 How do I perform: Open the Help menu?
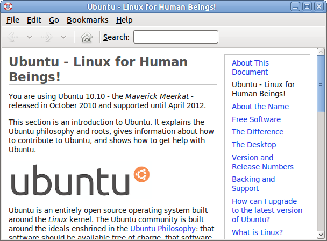(x=124, y=20)
